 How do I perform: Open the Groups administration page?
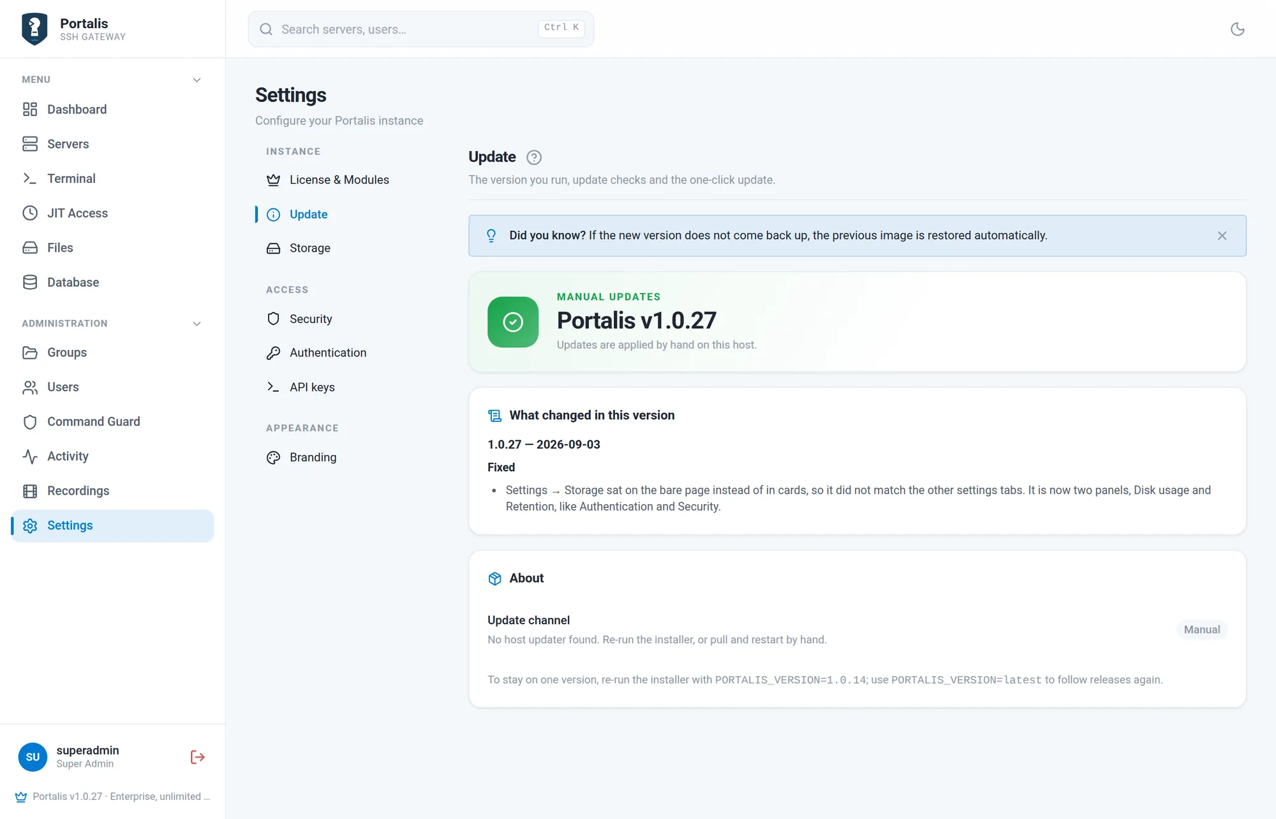(112, 352)
